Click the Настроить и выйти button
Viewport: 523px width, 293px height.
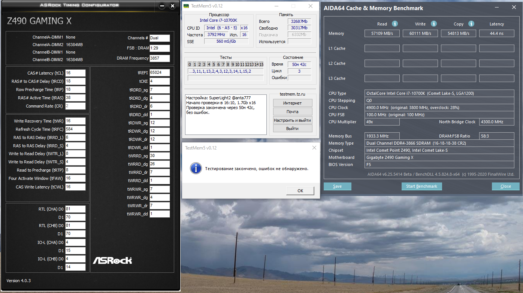click(x=292, y=120)
